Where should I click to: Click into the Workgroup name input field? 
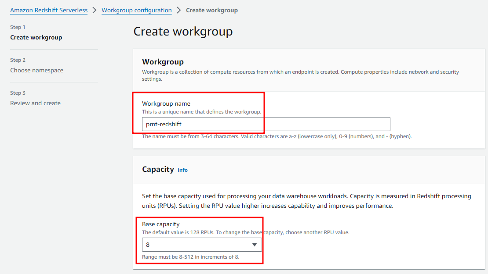[x=266, y=124]
